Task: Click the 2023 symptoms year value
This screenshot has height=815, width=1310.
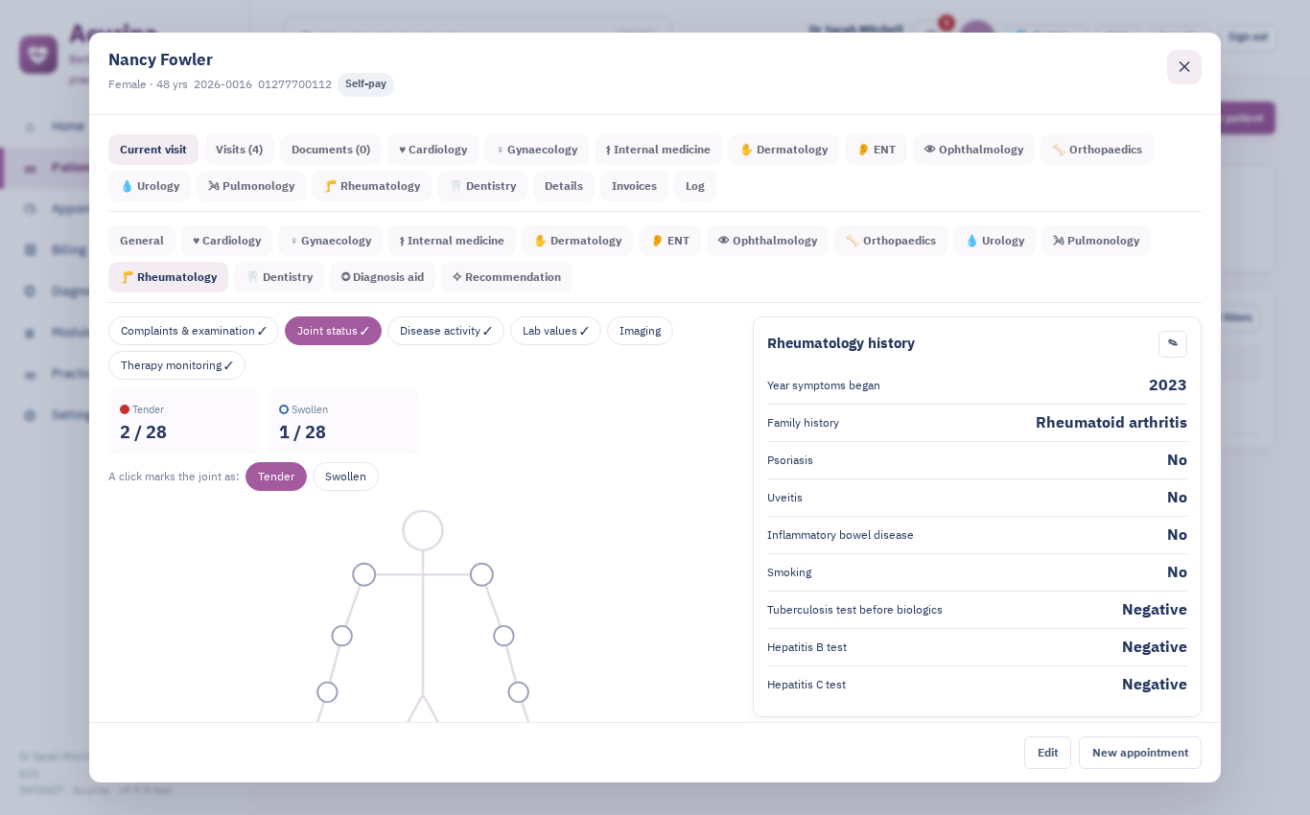Action: click(1168, 385)
